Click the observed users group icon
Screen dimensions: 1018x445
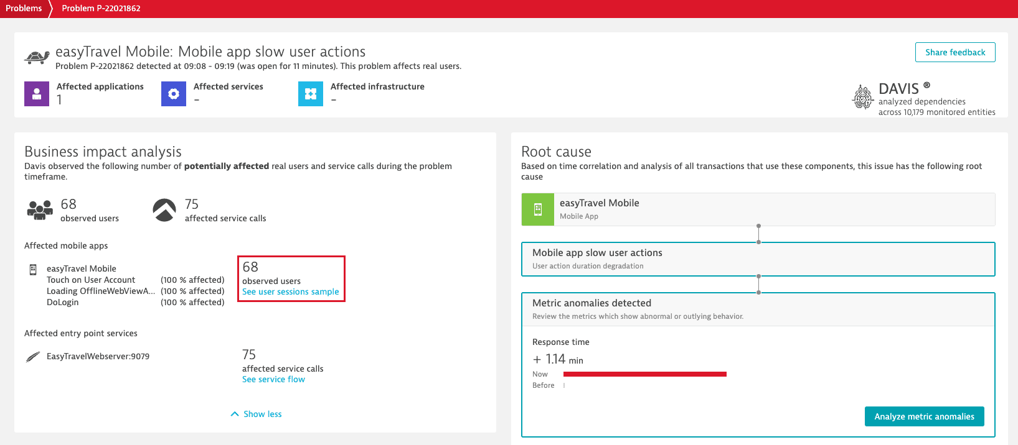tap(40, 210)
